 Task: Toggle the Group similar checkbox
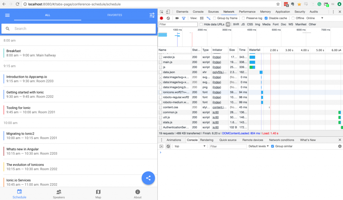[x=273, y=146]
